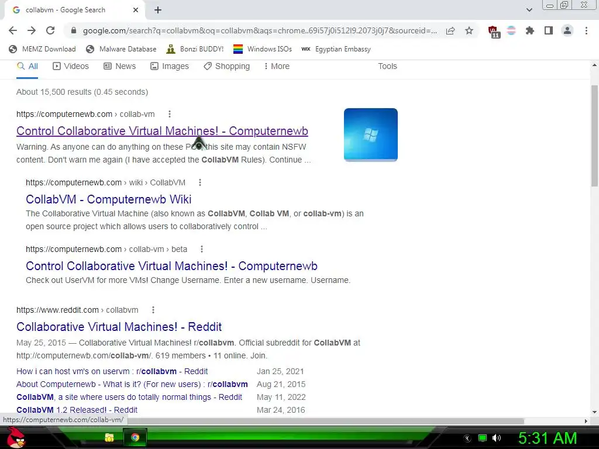The width and height of the screenshot is (599, 449).
Task: Open a new browser tab
Action: point(158,11)
